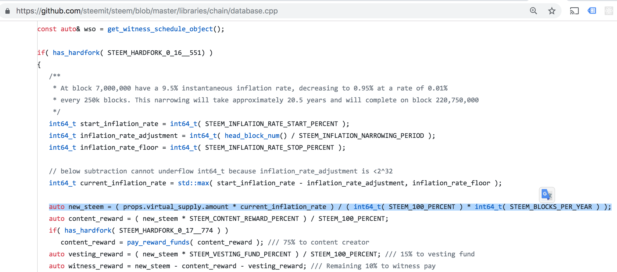The image size is (617, 272).
Task: Click the "below subtraction cannot underflow" comment
Action: coord(221,171)
